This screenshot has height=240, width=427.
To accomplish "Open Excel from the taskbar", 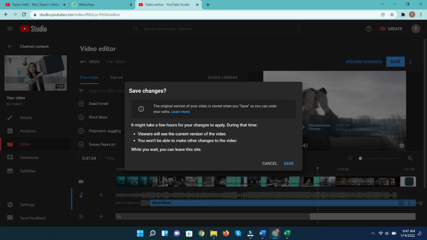I will tap(287, 233).
